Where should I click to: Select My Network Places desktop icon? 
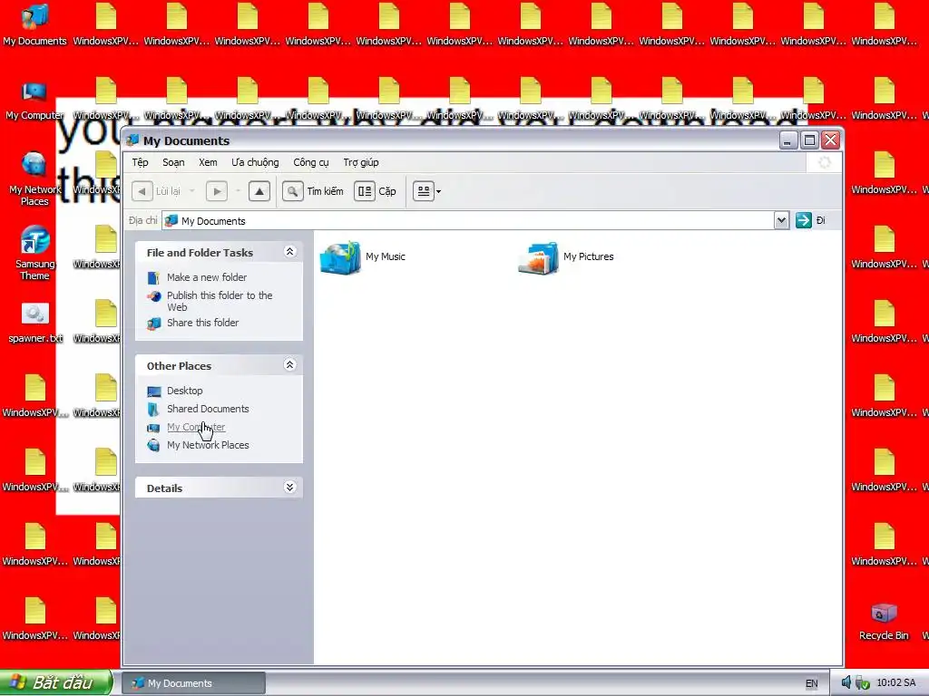(34, 179)
